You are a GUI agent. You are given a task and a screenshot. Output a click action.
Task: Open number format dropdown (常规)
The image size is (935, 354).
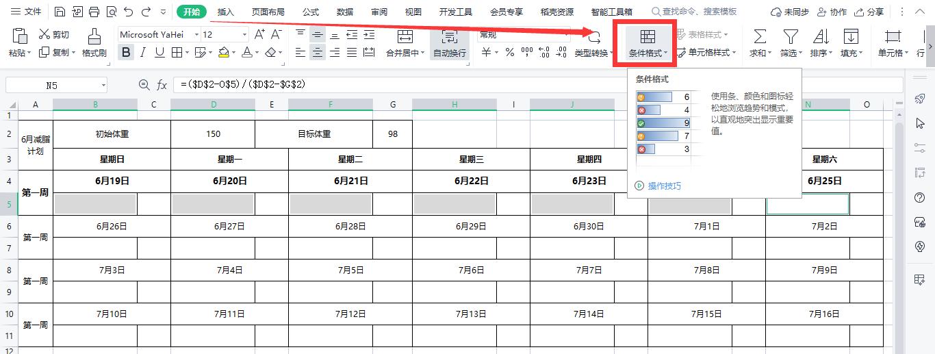(565, 34)
